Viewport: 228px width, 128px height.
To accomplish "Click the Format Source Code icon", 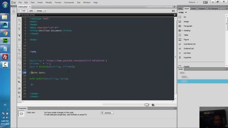I will (x=19, y=97).
